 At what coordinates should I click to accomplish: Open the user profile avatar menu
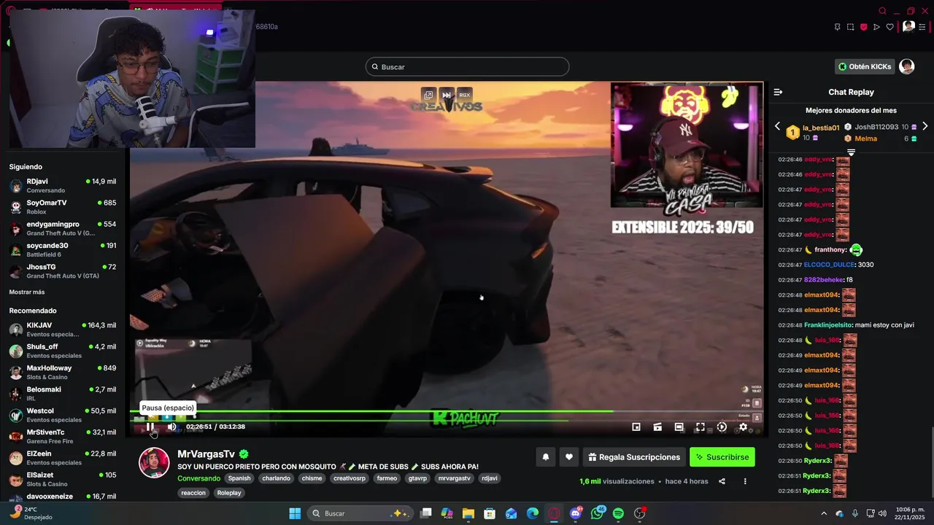point(906,66)
